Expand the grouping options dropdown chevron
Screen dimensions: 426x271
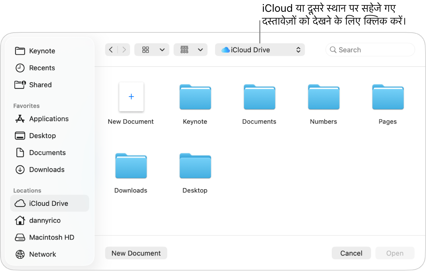click(x=200, y=50)
